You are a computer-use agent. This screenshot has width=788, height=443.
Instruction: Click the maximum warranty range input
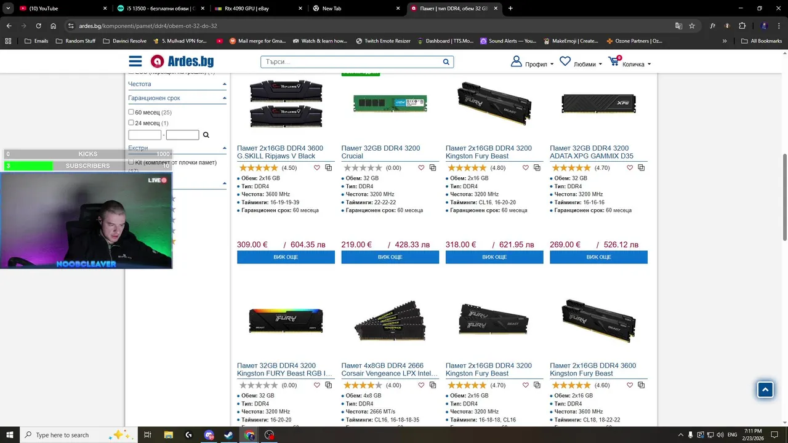click(x=183, y=135)
